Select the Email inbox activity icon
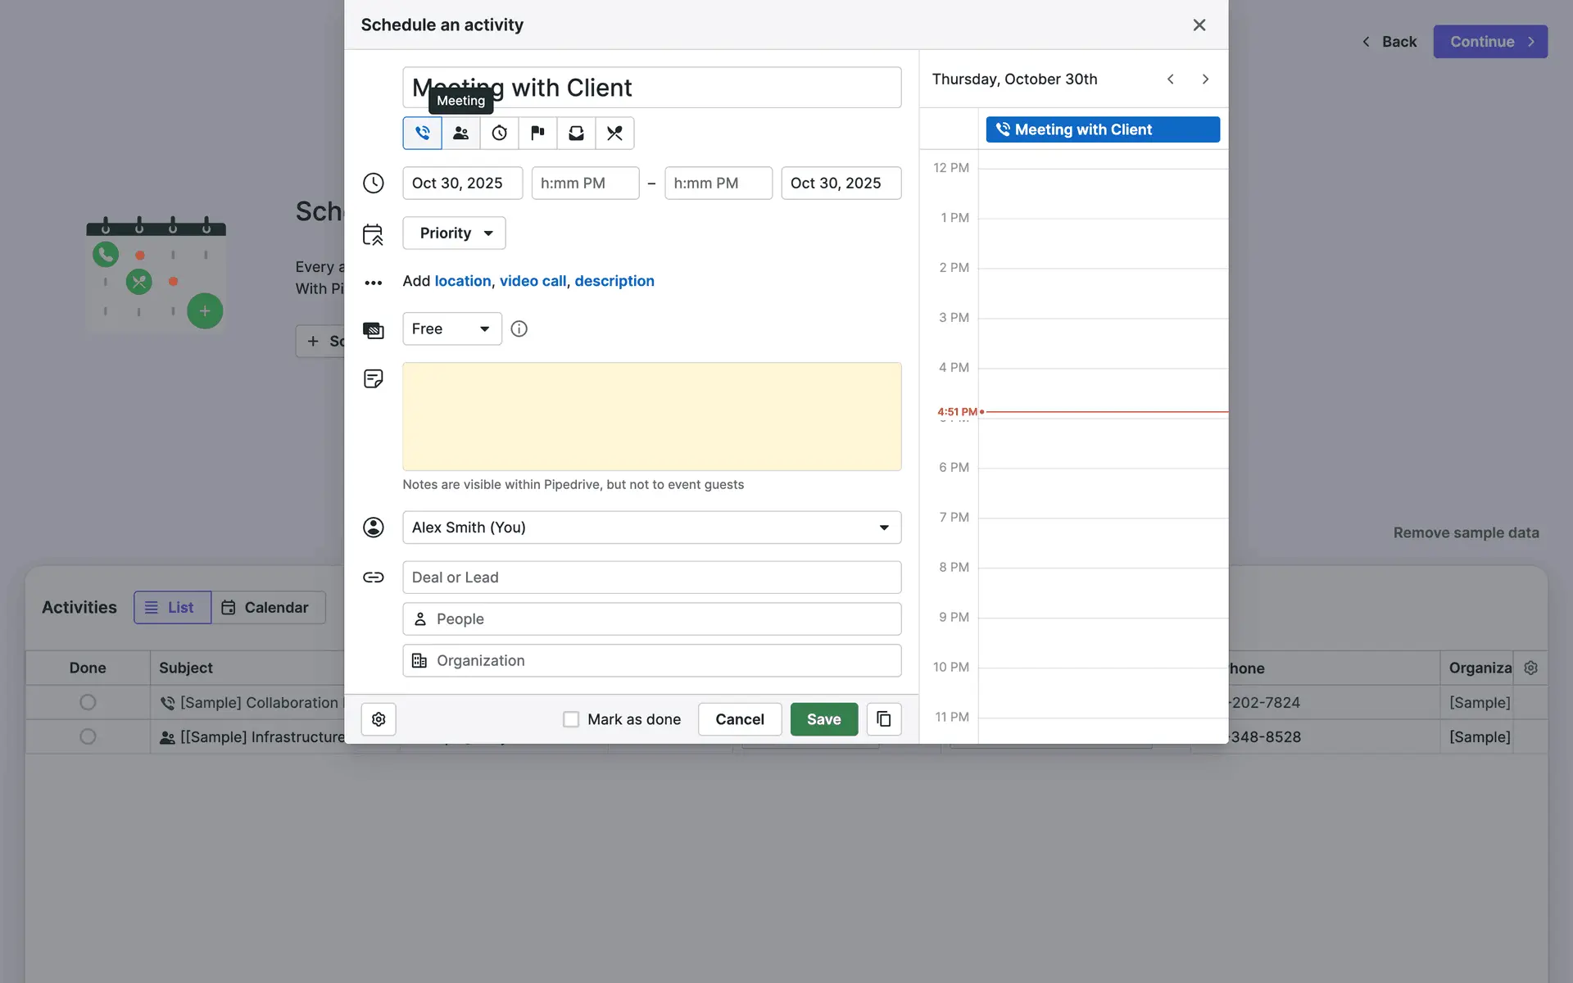Screen dimensions: 1573x983 coord(576,133)
